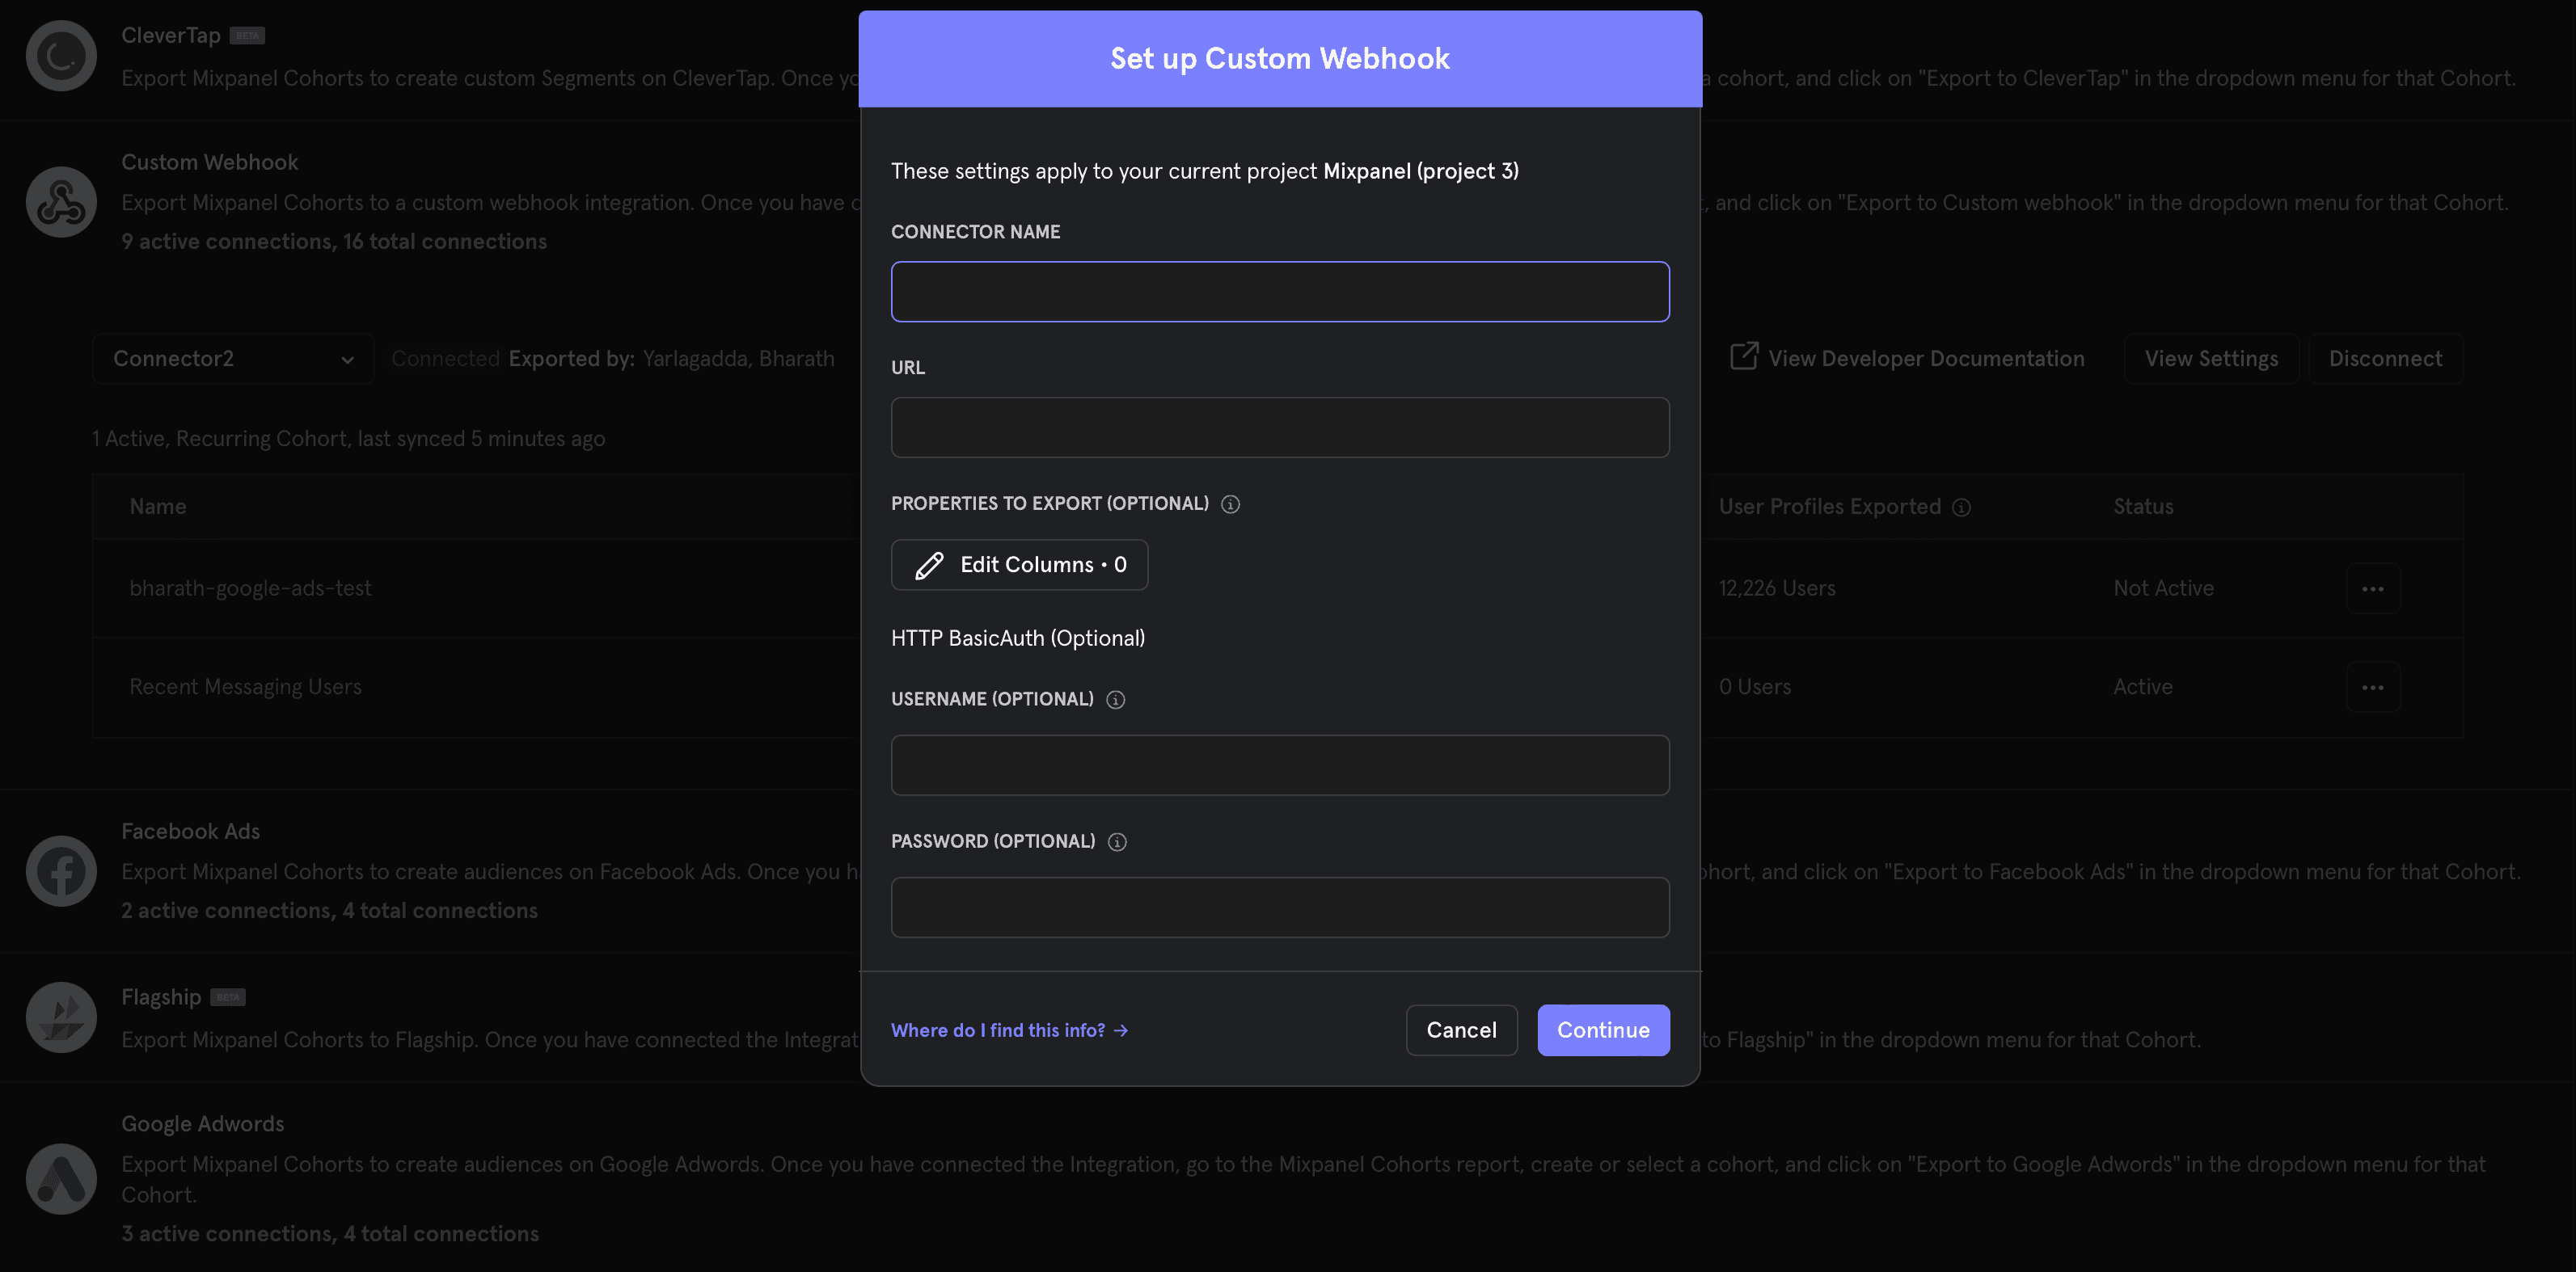Click Cancel to dismiss webhook dialog

(x=1460, y=1029)
